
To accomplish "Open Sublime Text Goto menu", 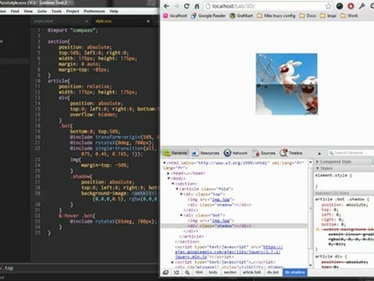I will point(42,11).
